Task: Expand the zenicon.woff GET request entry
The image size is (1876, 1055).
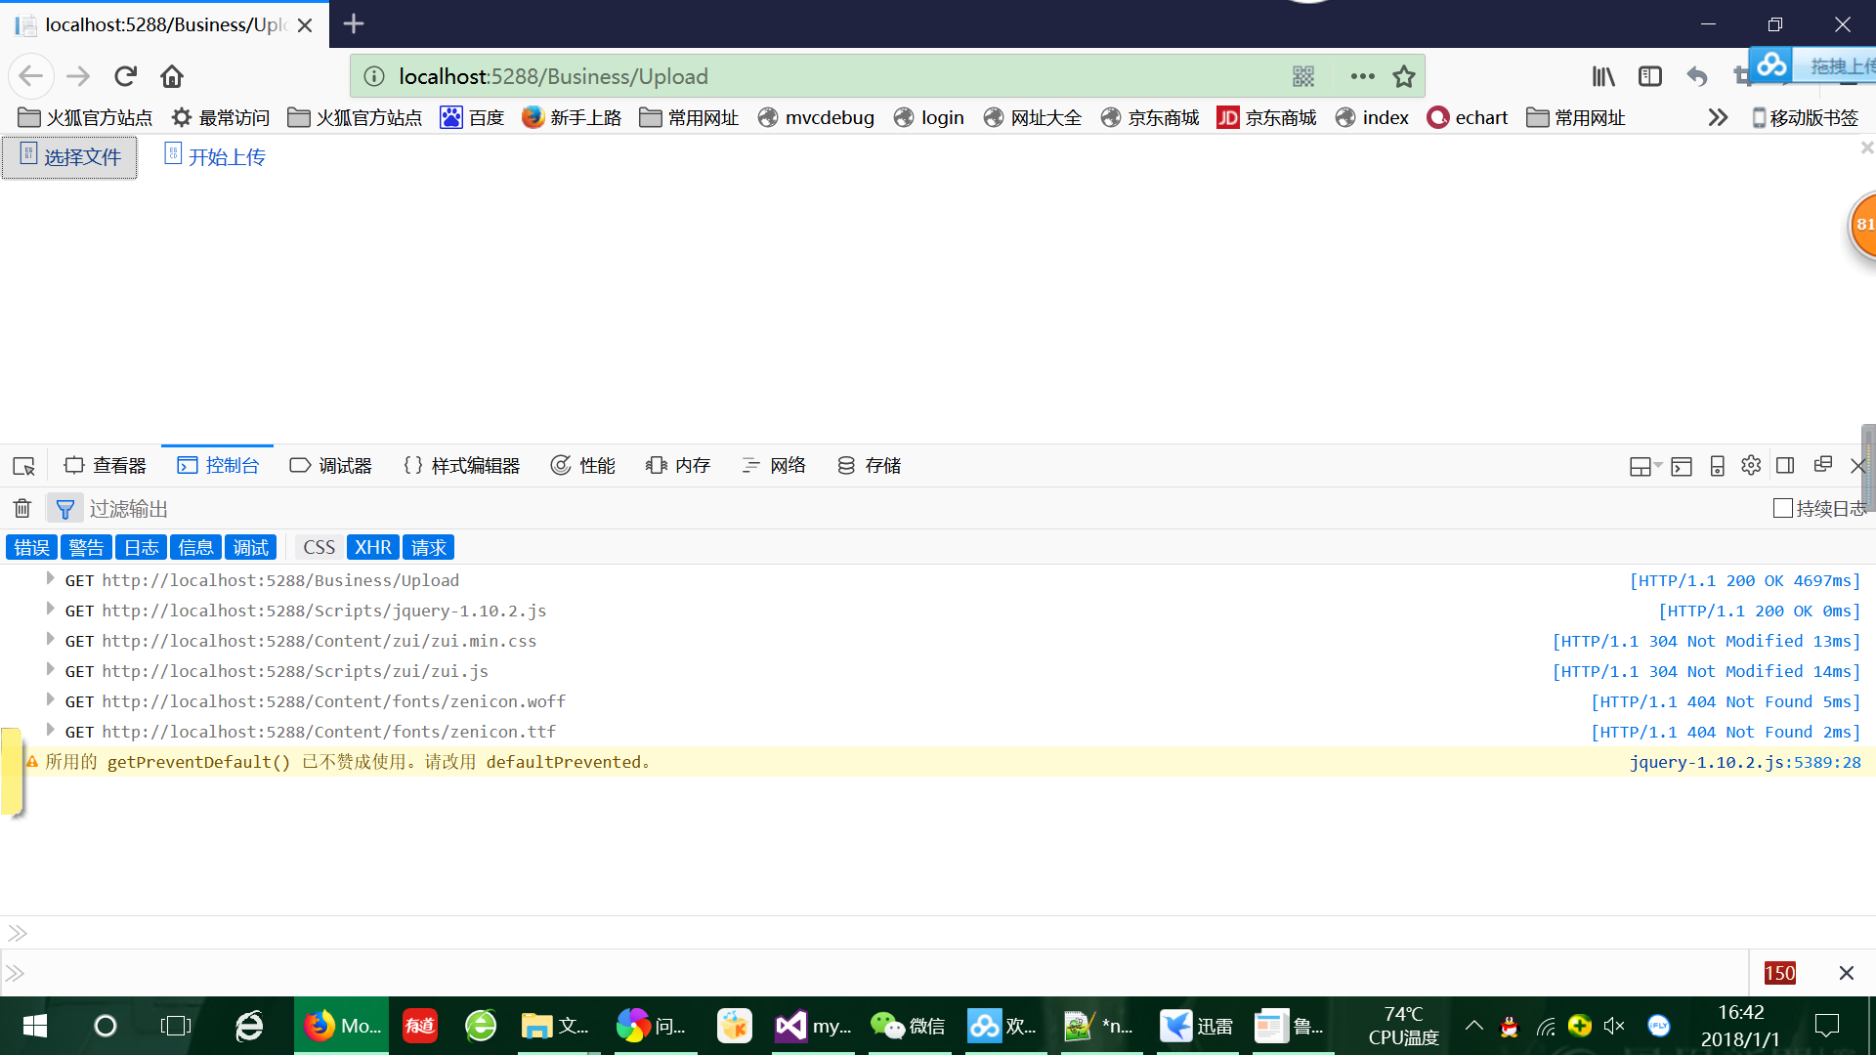Action: (x=50, y=700)
